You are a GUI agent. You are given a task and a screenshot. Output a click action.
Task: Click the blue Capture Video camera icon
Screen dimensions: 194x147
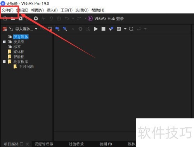click(57, 29)
